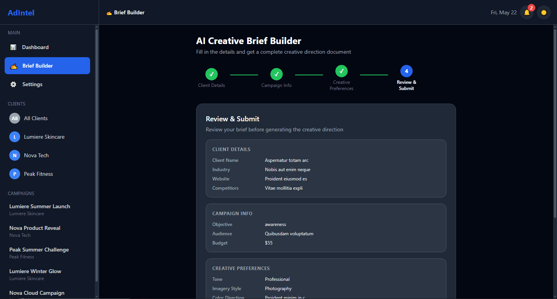Open Settings in the sidebar
The height and width of the screenshot is (299, 557).
click(47, 84)
